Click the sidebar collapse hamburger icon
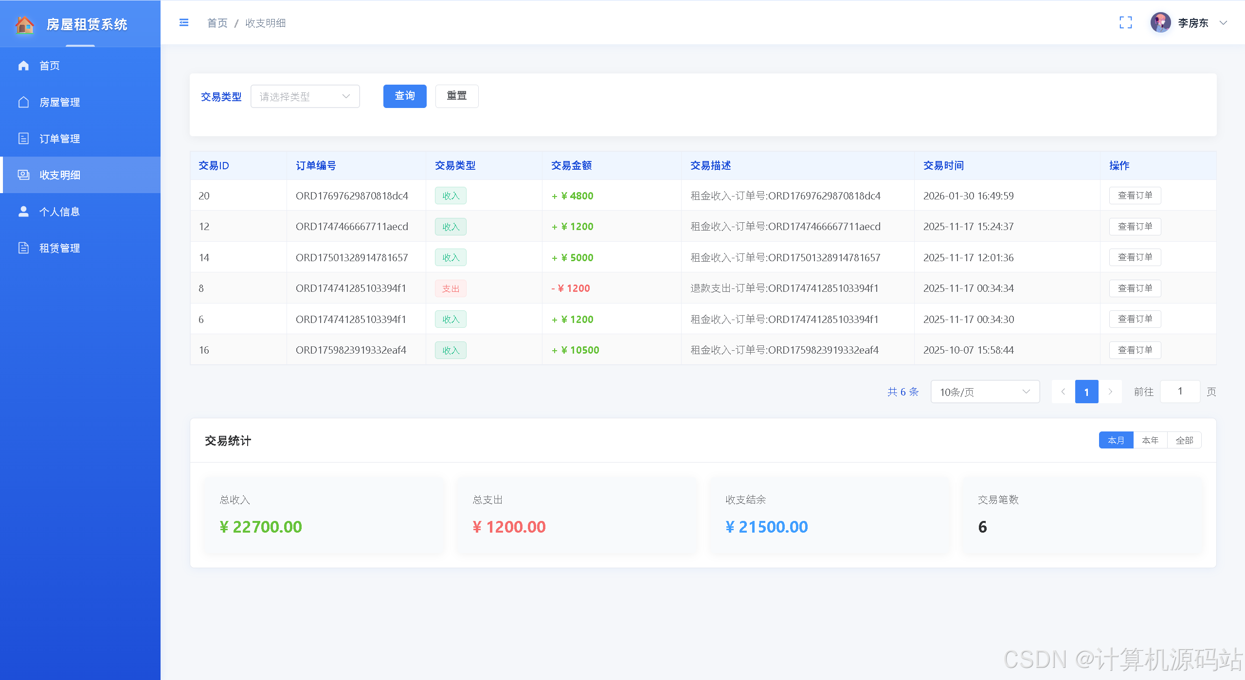The image size is (1245, 680). click(x=184, y=23)
